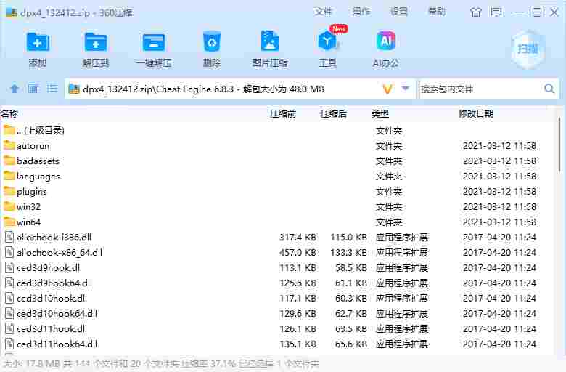Click the 135.1 KB size cell

(298, 344)
